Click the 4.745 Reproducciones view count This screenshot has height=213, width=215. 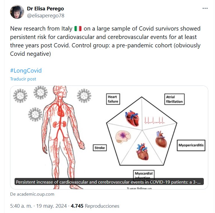coord(95,206)
